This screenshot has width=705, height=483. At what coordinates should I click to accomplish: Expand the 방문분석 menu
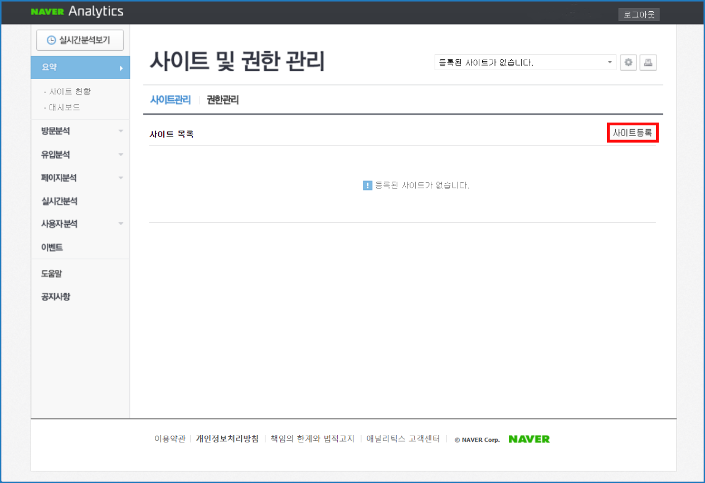click(x=80, y=131)
